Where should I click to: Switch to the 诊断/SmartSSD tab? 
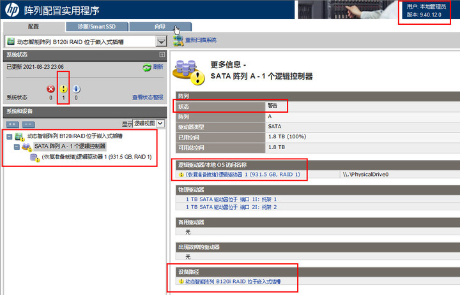[x=97, y=27]
